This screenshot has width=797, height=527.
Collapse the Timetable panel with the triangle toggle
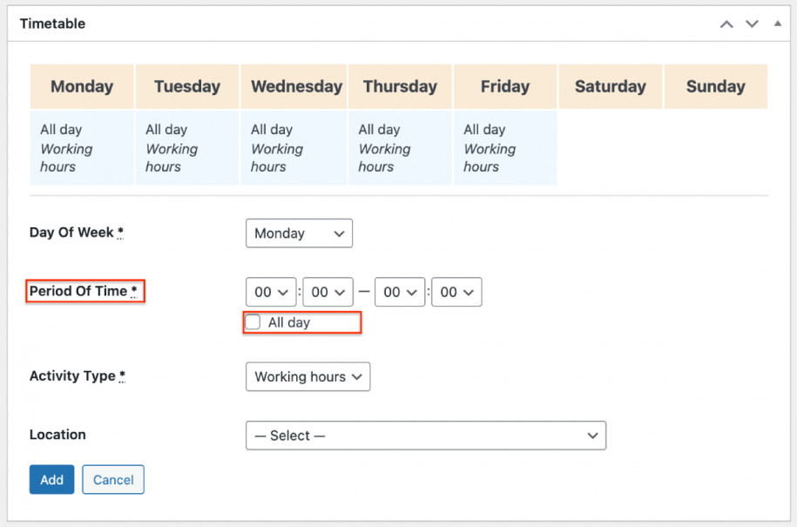(776, 24)
